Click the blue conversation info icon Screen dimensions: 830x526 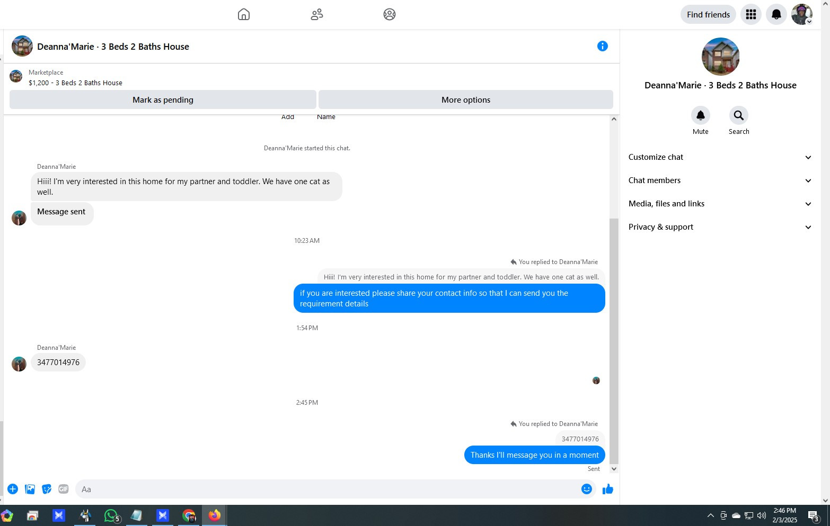point(603,46)
